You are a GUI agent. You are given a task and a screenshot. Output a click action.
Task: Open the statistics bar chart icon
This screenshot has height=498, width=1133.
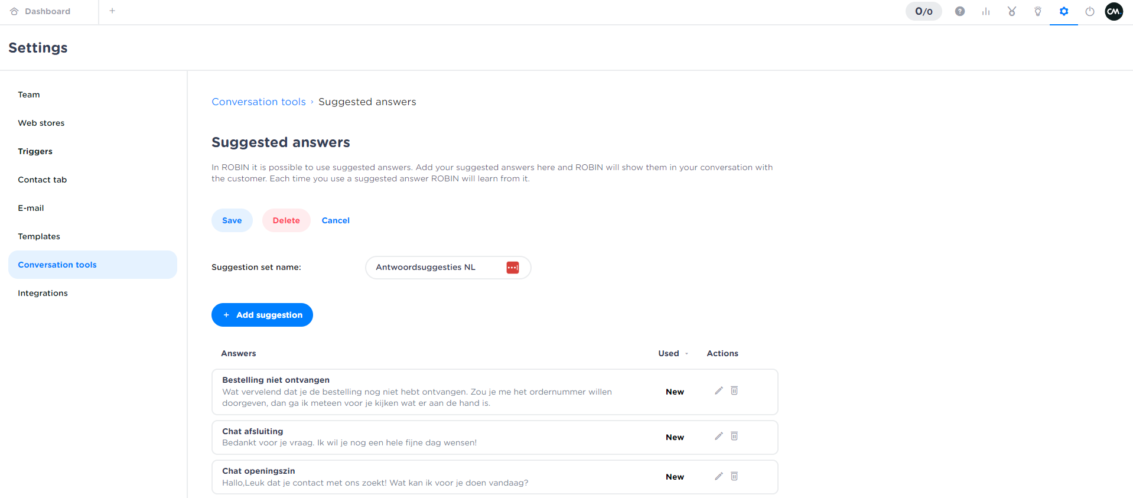click(x=986, y=11)
